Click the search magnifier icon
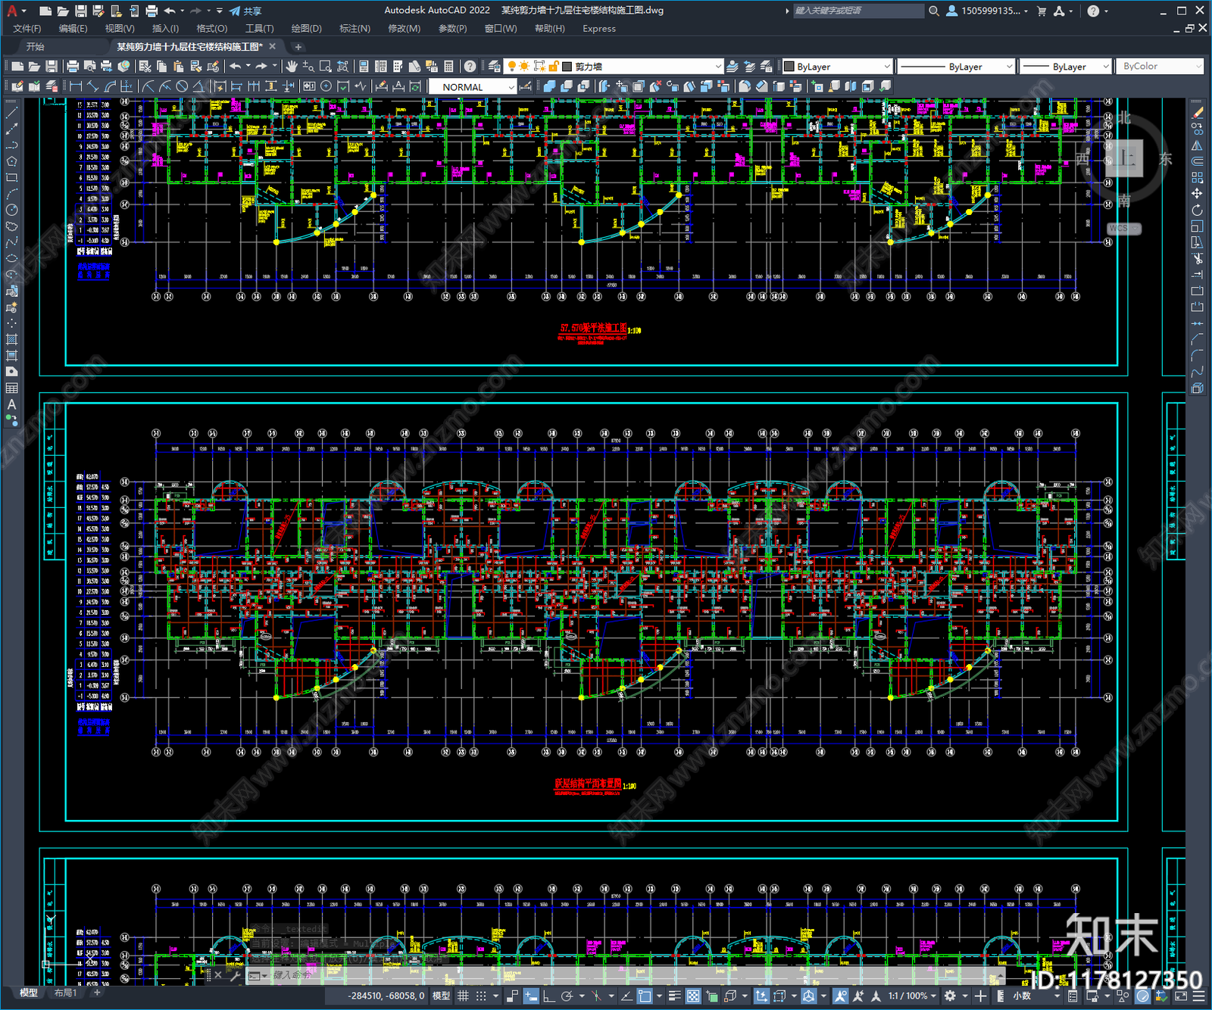The image size is (1212, 1010). pos(934,11)
